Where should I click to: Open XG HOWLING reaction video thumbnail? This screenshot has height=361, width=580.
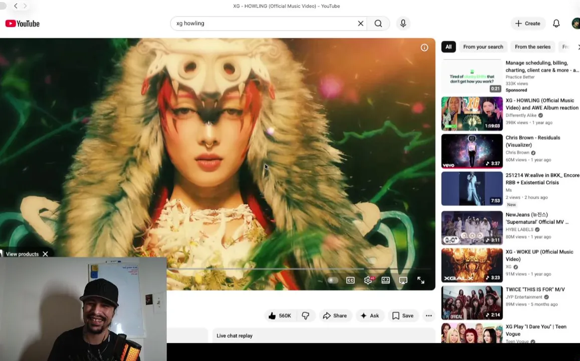click(x=472, y=113)
